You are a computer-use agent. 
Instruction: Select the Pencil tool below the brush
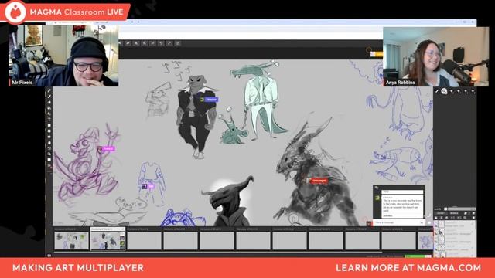[x=49, y=97]
